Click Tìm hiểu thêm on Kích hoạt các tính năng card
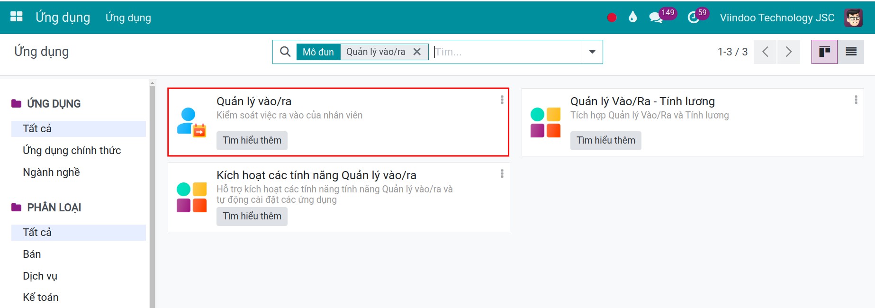This screenshot has height=308, width=875. [x=252, y=216]
